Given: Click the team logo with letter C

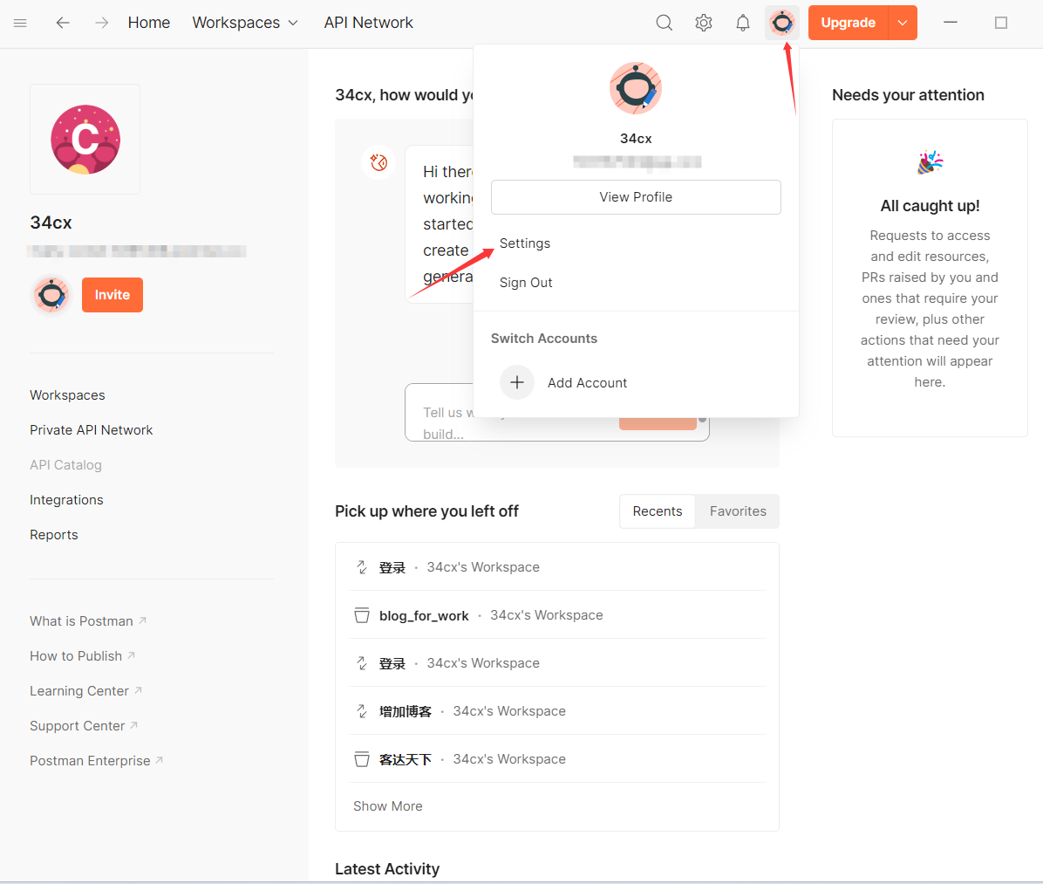Looking at the screenshot, I should click(85, 139).
